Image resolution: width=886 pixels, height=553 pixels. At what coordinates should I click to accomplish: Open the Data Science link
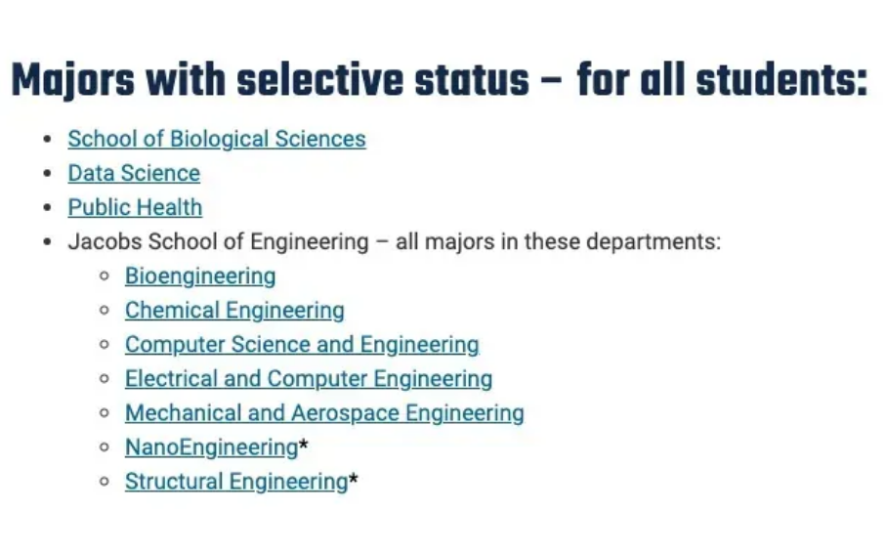(x=134, y=173)
